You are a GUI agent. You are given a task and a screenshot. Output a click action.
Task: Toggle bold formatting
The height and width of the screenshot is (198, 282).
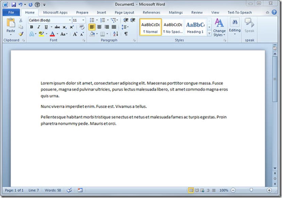(31, 27)
